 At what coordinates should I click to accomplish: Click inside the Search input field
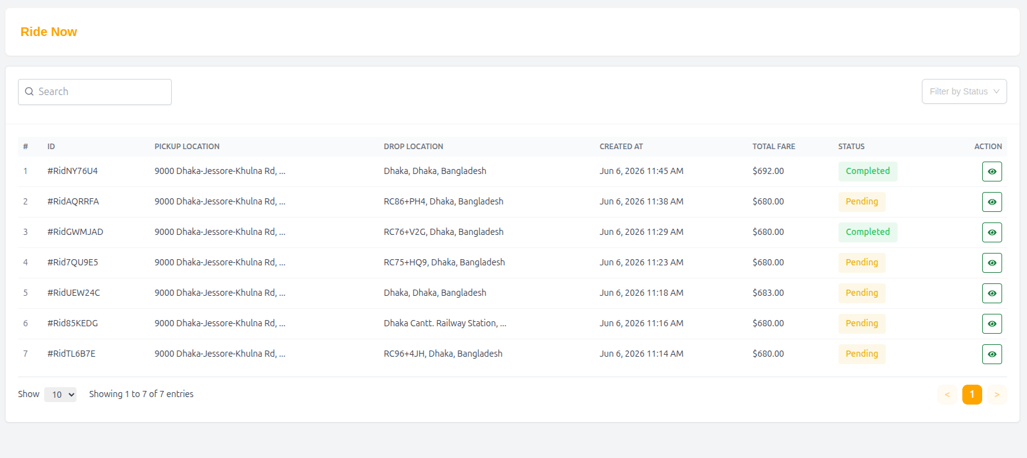(95, 92)
